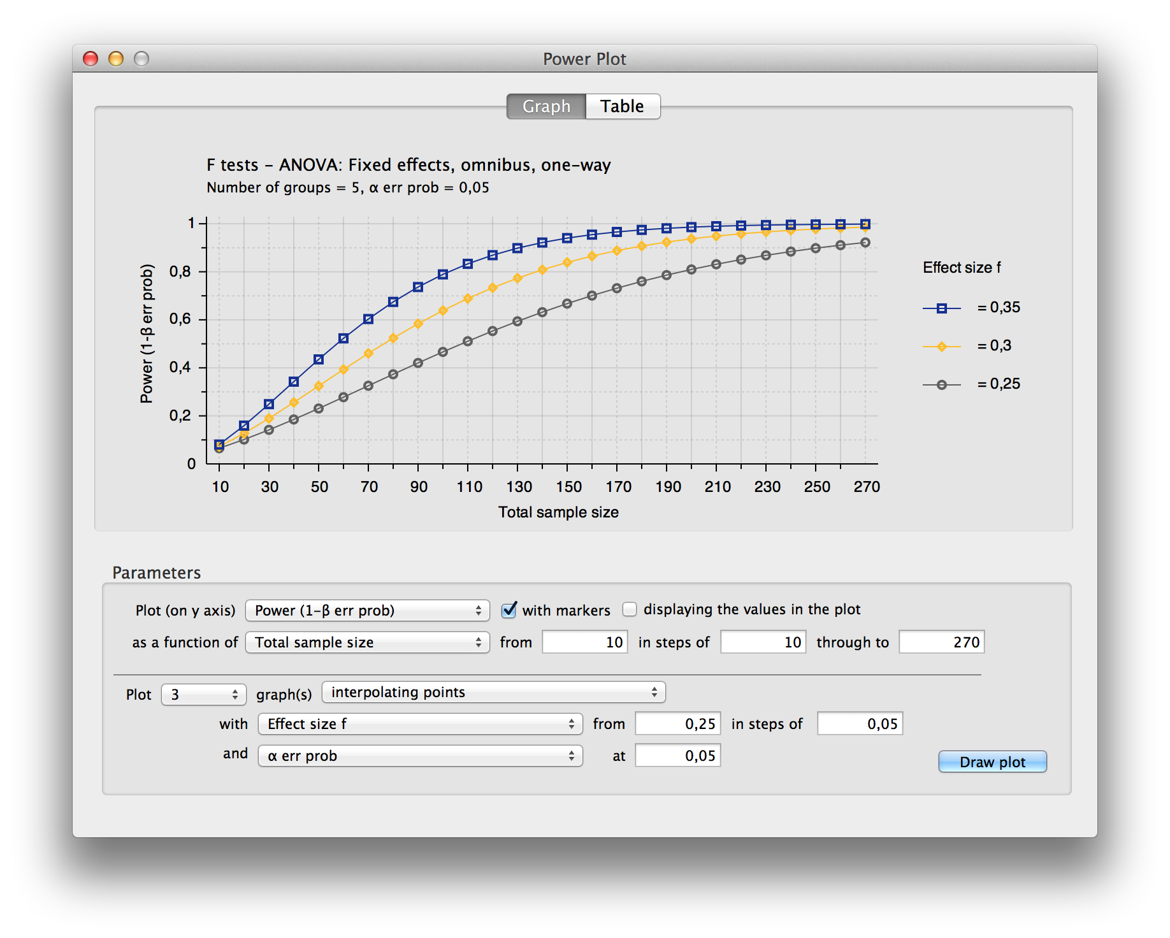The height and width of the screenshot is (938, 1170).
Task: Click the Power Plot window title bar text
Action: tap(584, 59)
